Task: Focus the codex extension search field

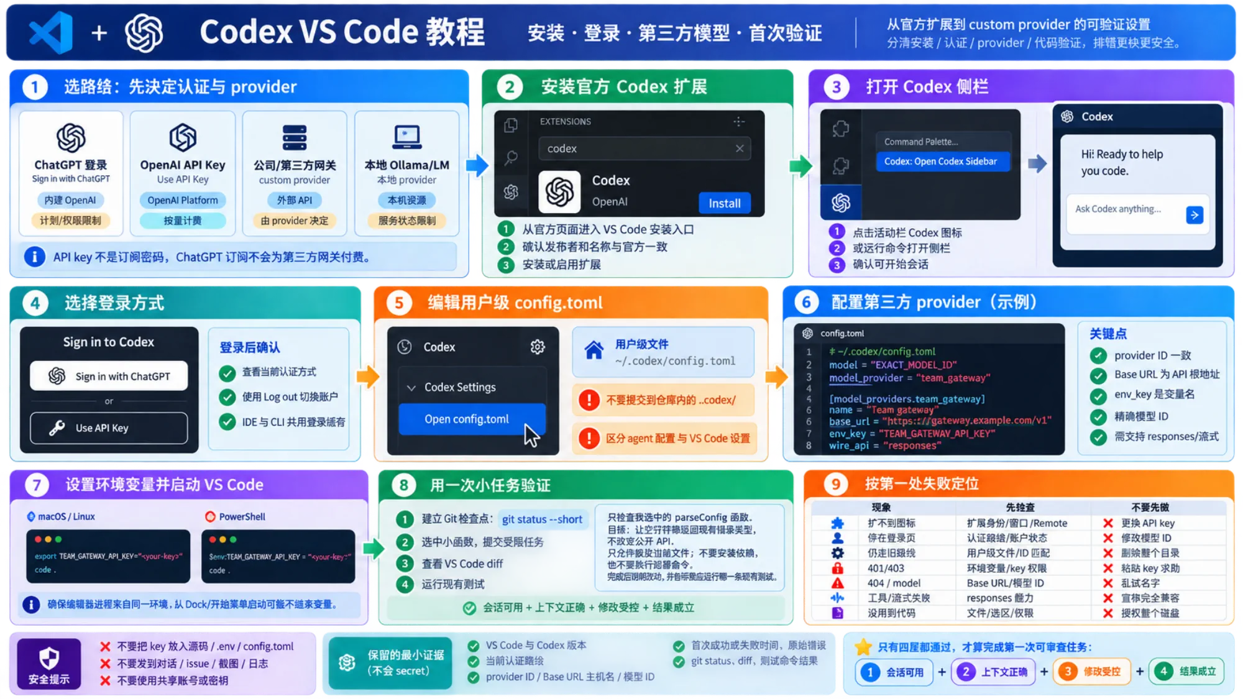Action: coord(644,148)
